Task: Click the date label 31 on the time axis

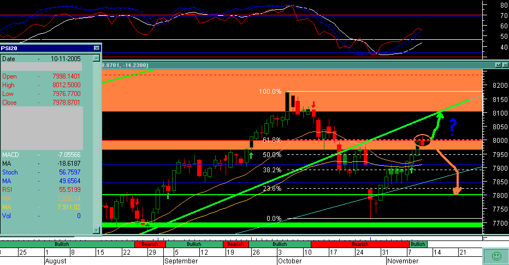Action: 385,252
